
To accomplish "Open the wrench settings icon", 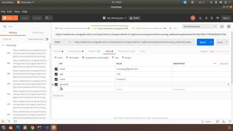I will click(x=206, y=18).
